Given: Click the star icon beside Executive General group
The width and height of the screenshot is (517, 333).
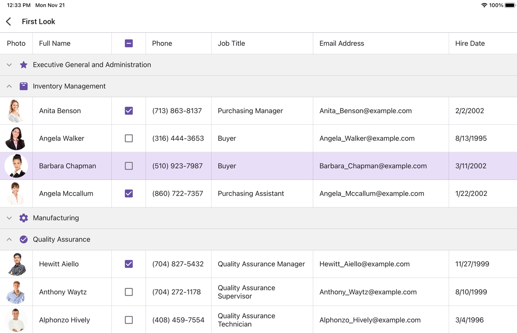Looking at the screenshot, I should [x=23, y=65].
